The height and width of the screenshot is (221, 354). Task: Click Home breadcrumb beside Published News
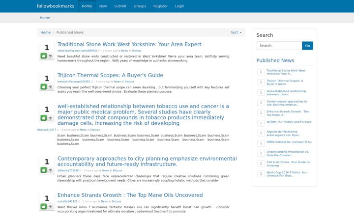click(x=45, y=32)
